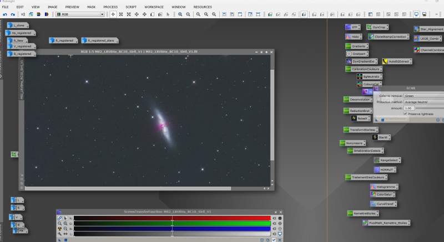Screen dimensions: 444x242
Task: Open the Color to remove dropdown
Action: [423, 96]
